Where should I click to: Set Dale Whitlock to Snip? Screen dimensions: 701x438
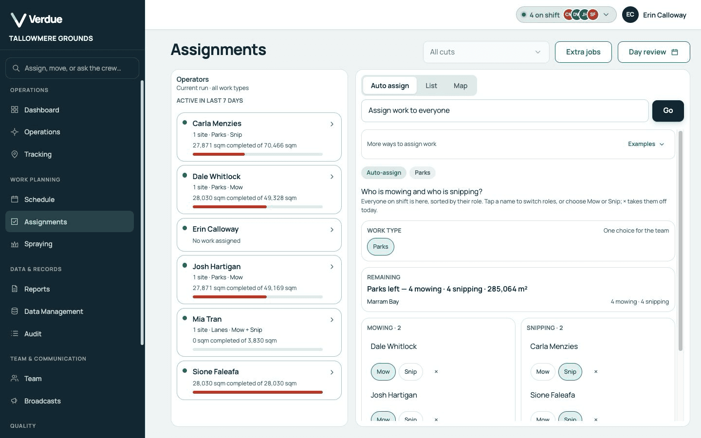[x=410, y=371]
